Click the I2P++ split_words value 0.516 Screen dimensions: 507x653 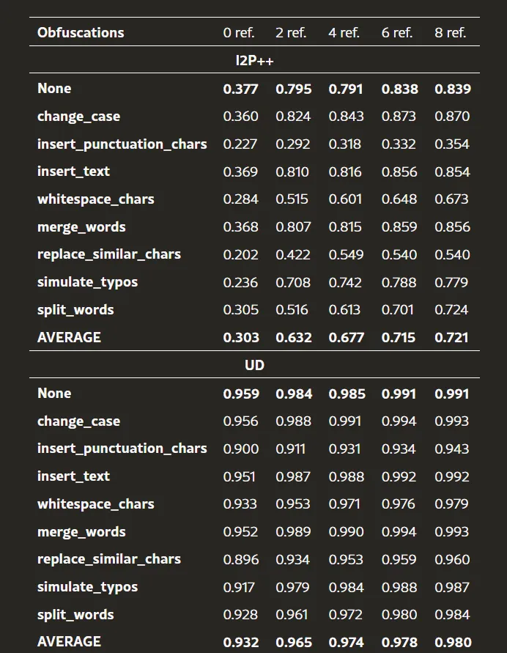292,310
